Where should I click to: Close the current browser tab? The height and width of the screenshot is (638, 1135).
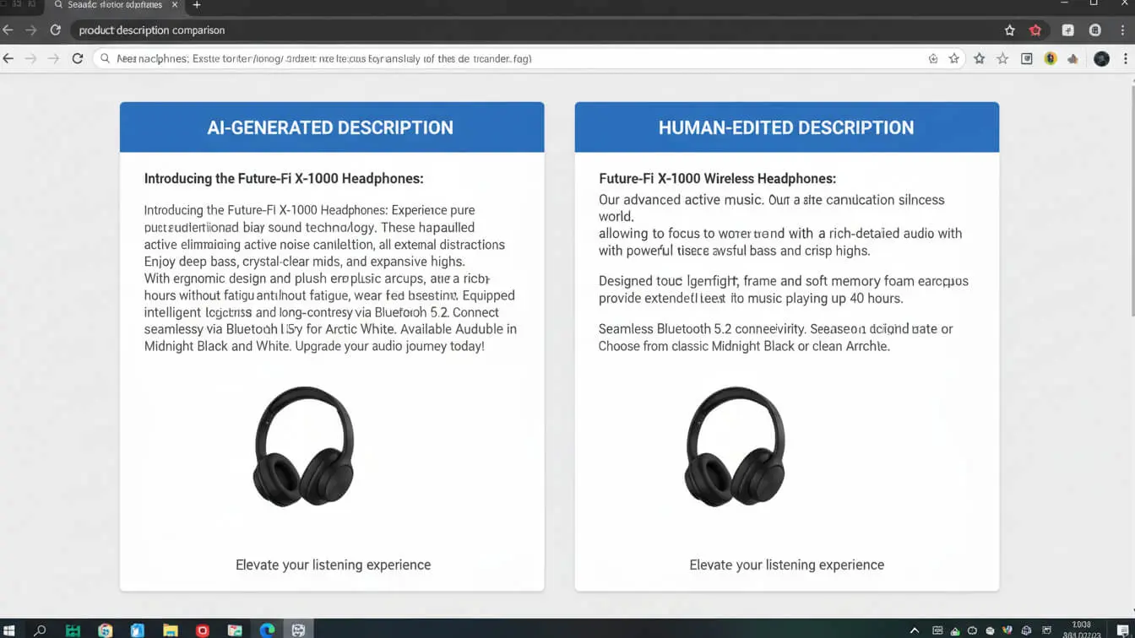point(175,5)
